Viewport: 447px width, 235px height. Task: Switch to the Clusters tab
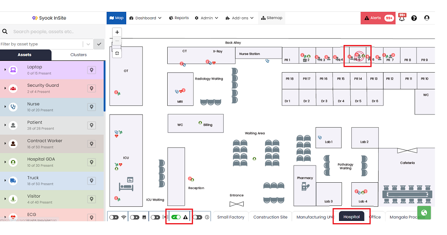click(78, 55)
